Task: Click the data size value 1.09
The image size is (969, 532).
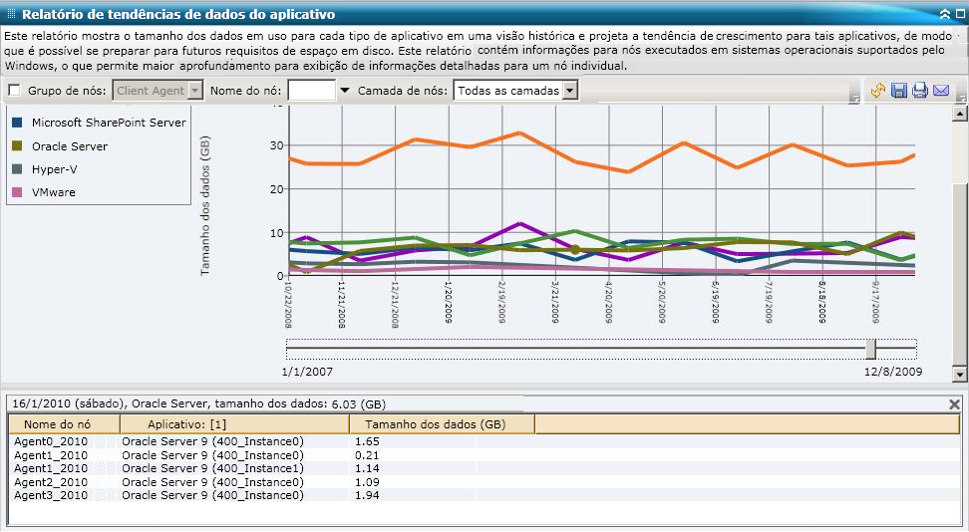Action: coord(367,482)
